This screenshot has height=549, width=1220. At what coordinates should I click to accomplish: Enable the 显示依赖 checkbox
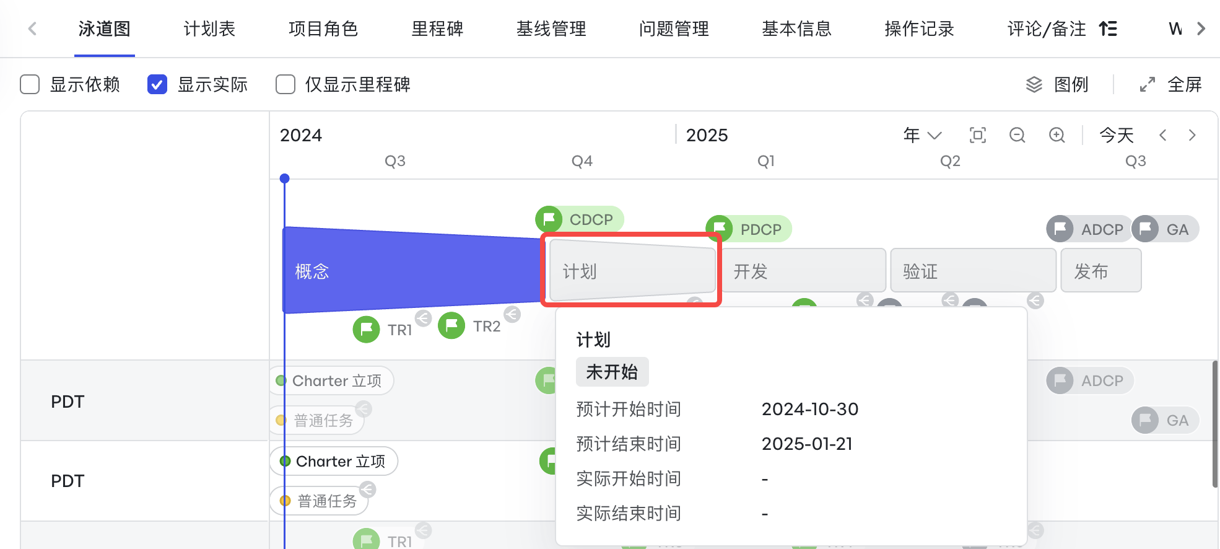click(x=30, y=84)
